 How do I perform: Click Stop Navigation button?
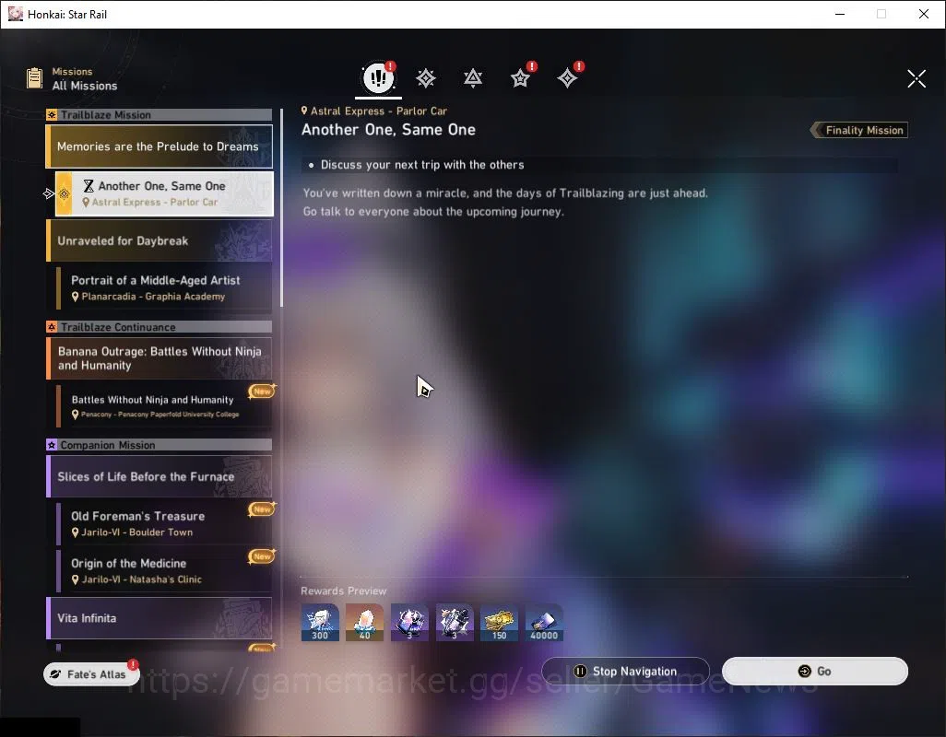coord(626,671)
